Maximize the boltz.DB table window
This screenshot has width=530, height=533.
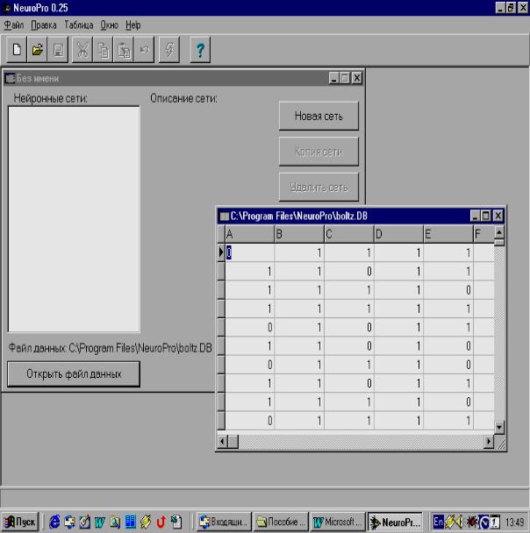click(486, 216)
